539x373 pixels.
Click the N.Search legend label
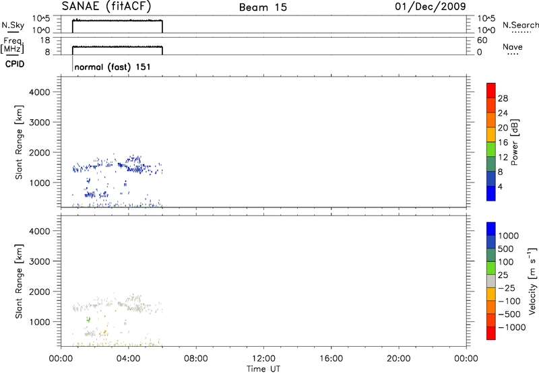click(520, 25)
